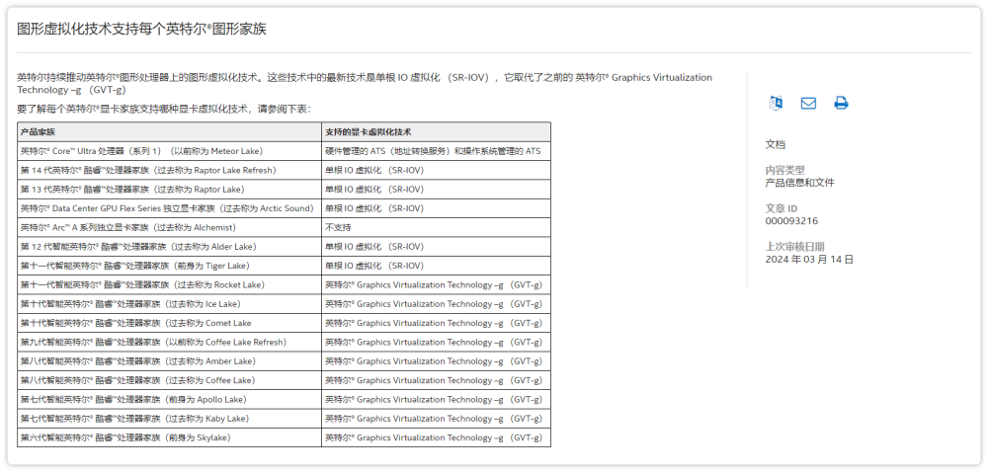Click SR-IOV cell in Tiger Lake row

pyautogui.click(x=436, y=266)
